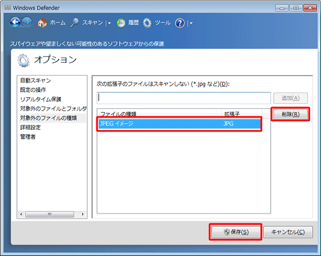
Task: Click the right arrow of sidebar scrollbar
Action: click(x=83, y=214)
